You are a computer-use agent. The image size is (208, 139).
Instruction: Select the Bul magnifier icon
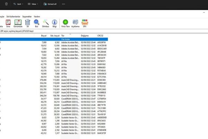coord(36,23)
